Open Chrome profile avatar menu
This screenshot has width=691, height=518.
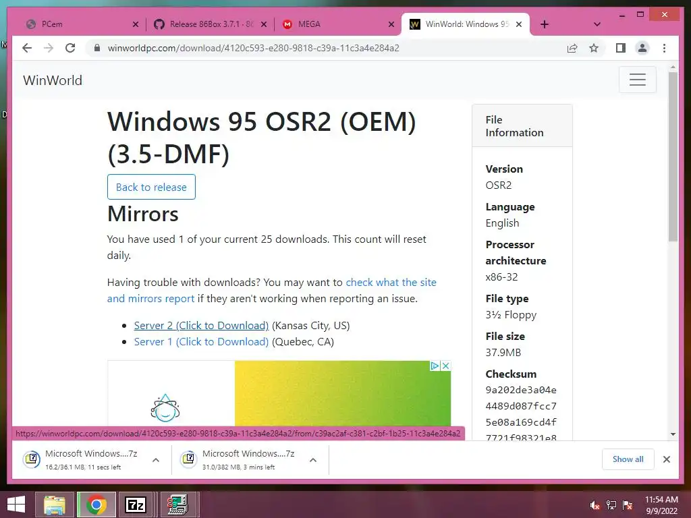pos(642,48)
